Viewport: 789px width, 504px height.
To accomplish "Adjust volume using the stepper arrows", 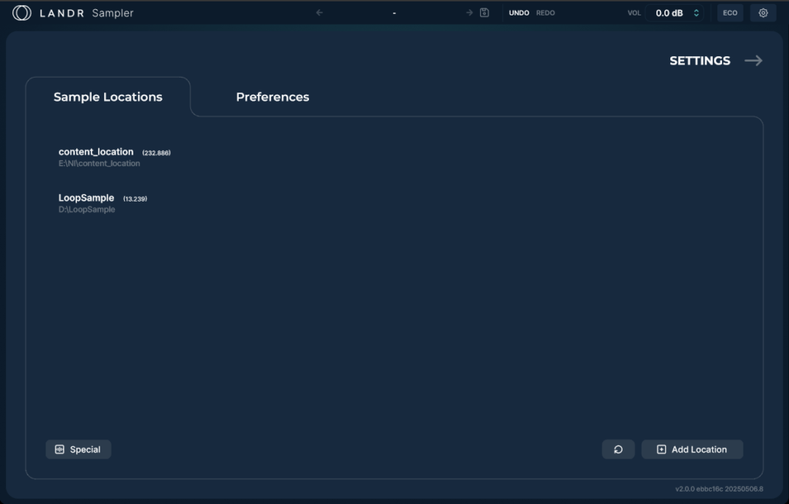I will 697,13.
